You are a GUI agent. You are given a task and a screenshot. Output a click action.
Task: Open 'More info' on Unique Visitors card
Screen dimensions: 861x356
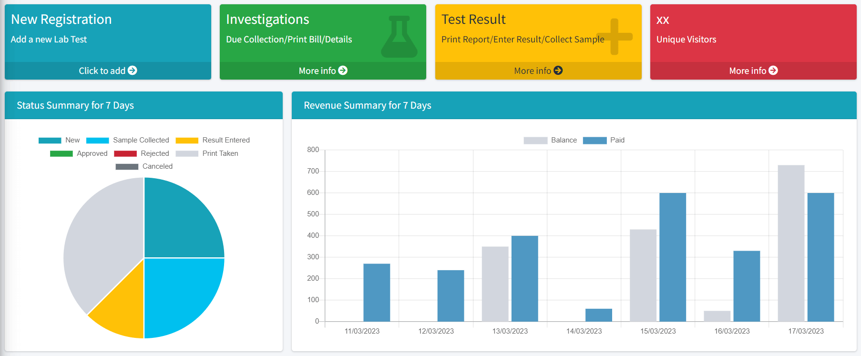(753, 71)
